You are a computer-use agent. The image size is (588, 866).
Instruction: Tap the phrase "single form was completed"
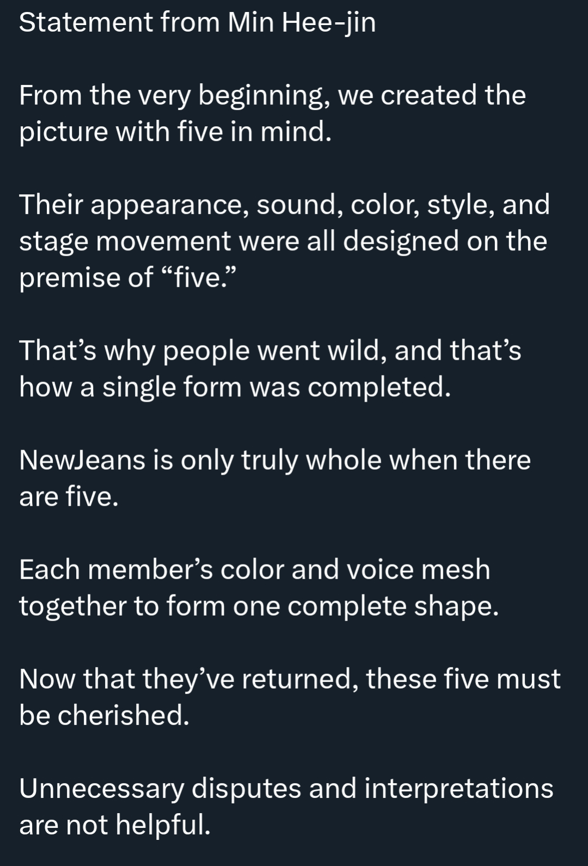[x=277, y=387]
